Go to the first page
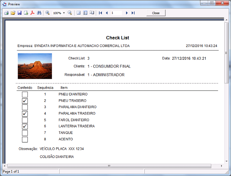 click(x=101, y=13)
